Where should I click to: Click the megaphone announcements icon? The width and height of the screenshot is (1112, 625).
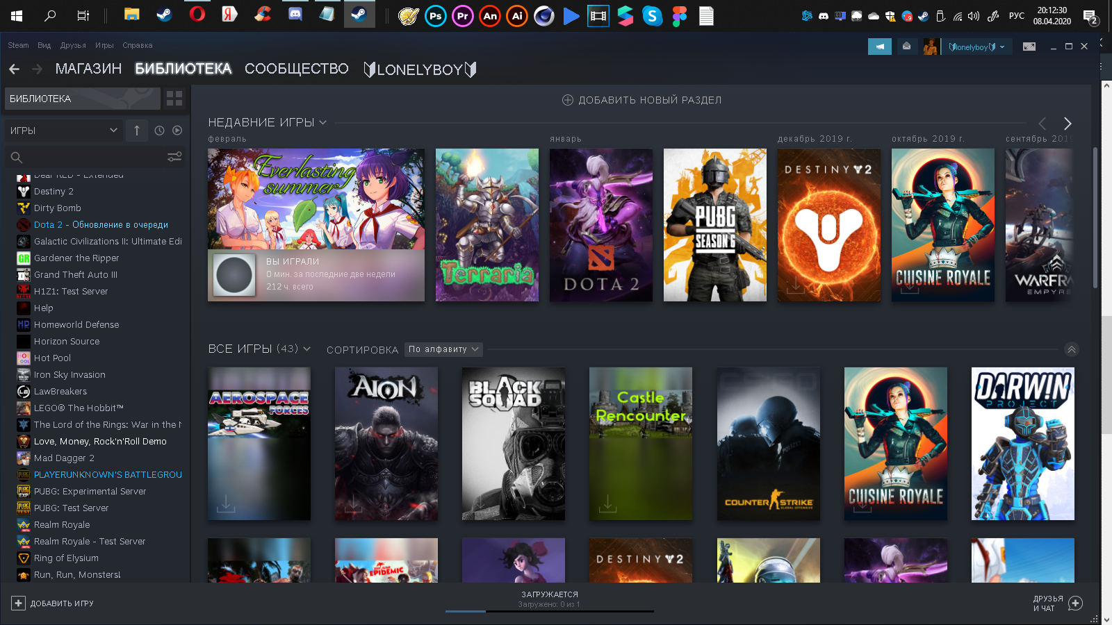click(879, 47)
